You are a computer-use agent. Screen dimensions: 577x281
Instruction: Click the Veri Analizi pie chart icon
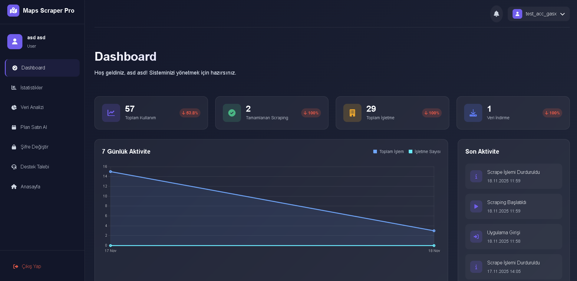click(14, 107)
